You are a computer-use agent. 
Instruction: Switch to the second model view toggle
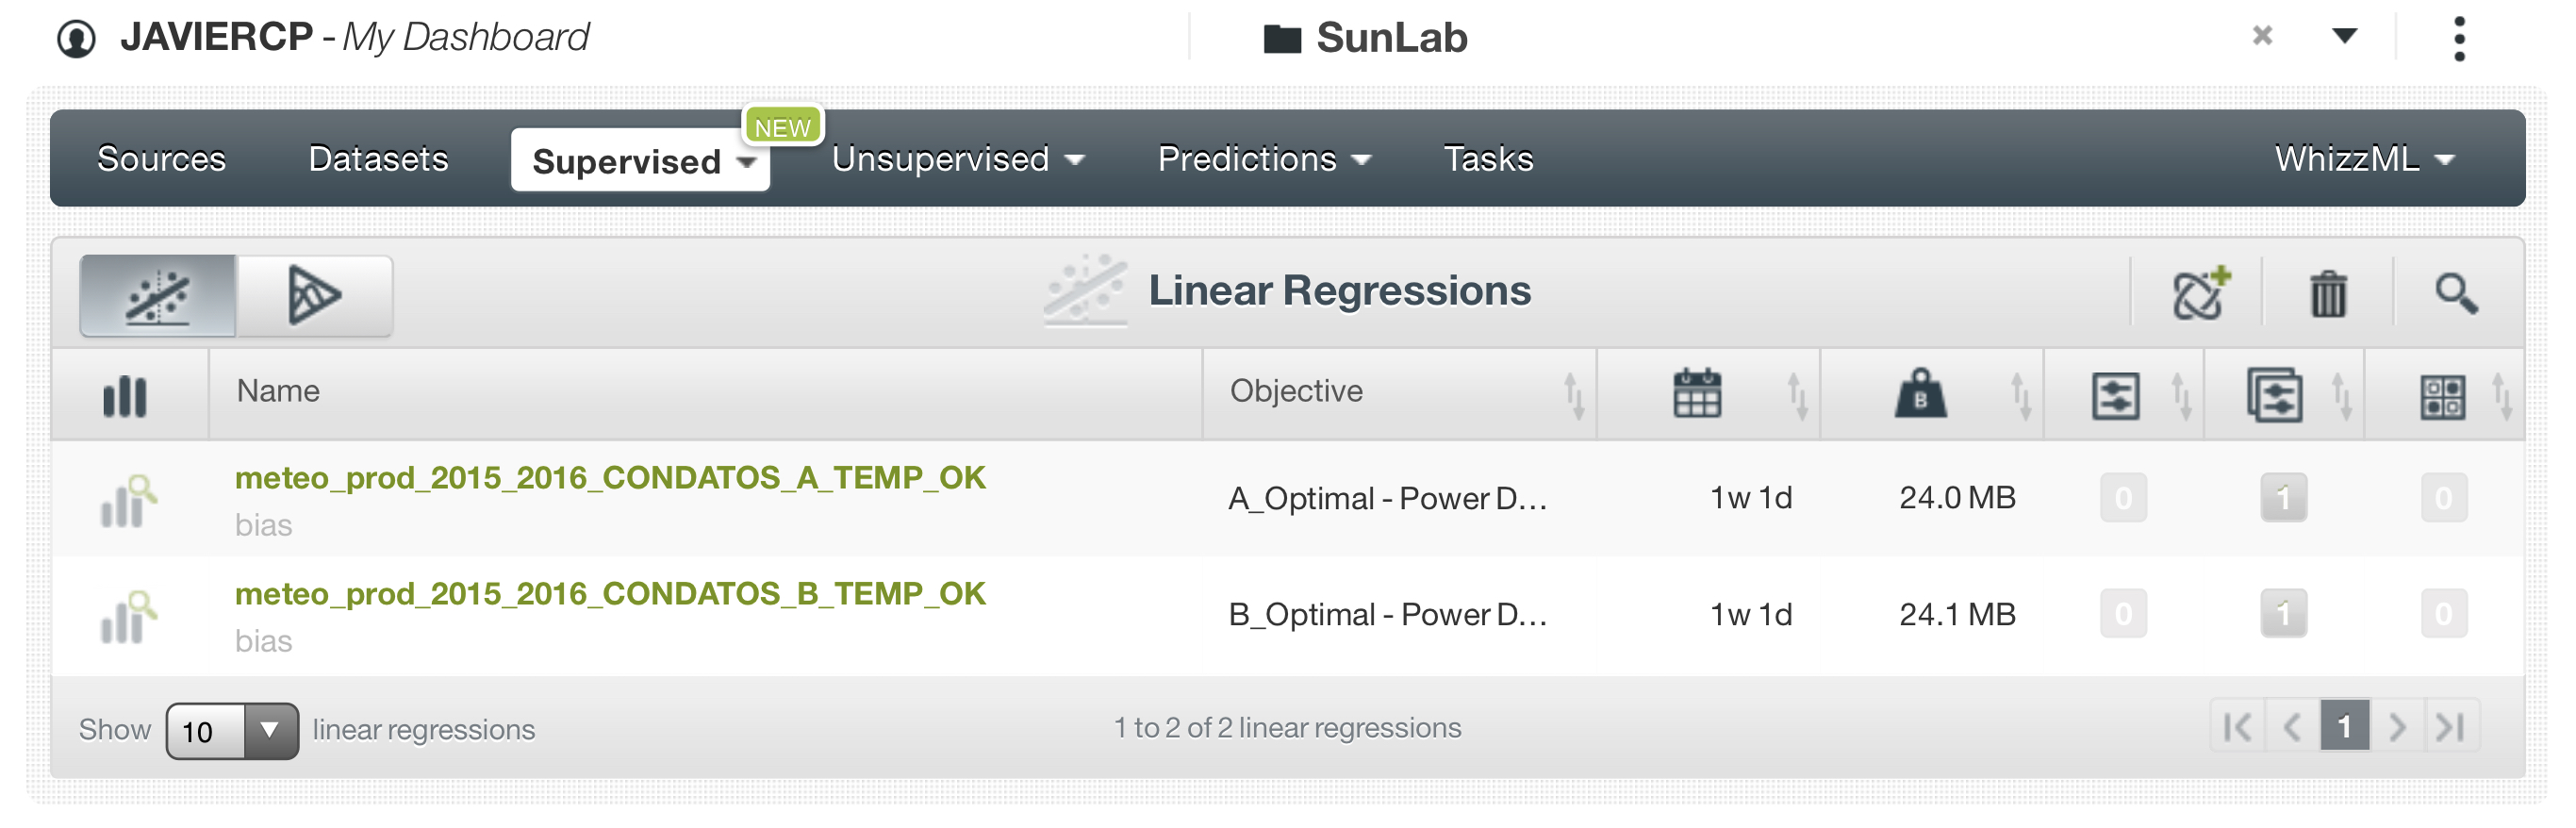(314, 296)
